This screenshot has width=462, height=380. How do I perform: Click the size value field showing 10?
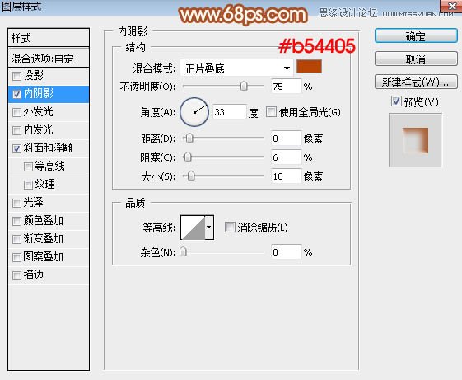[286, 176]
